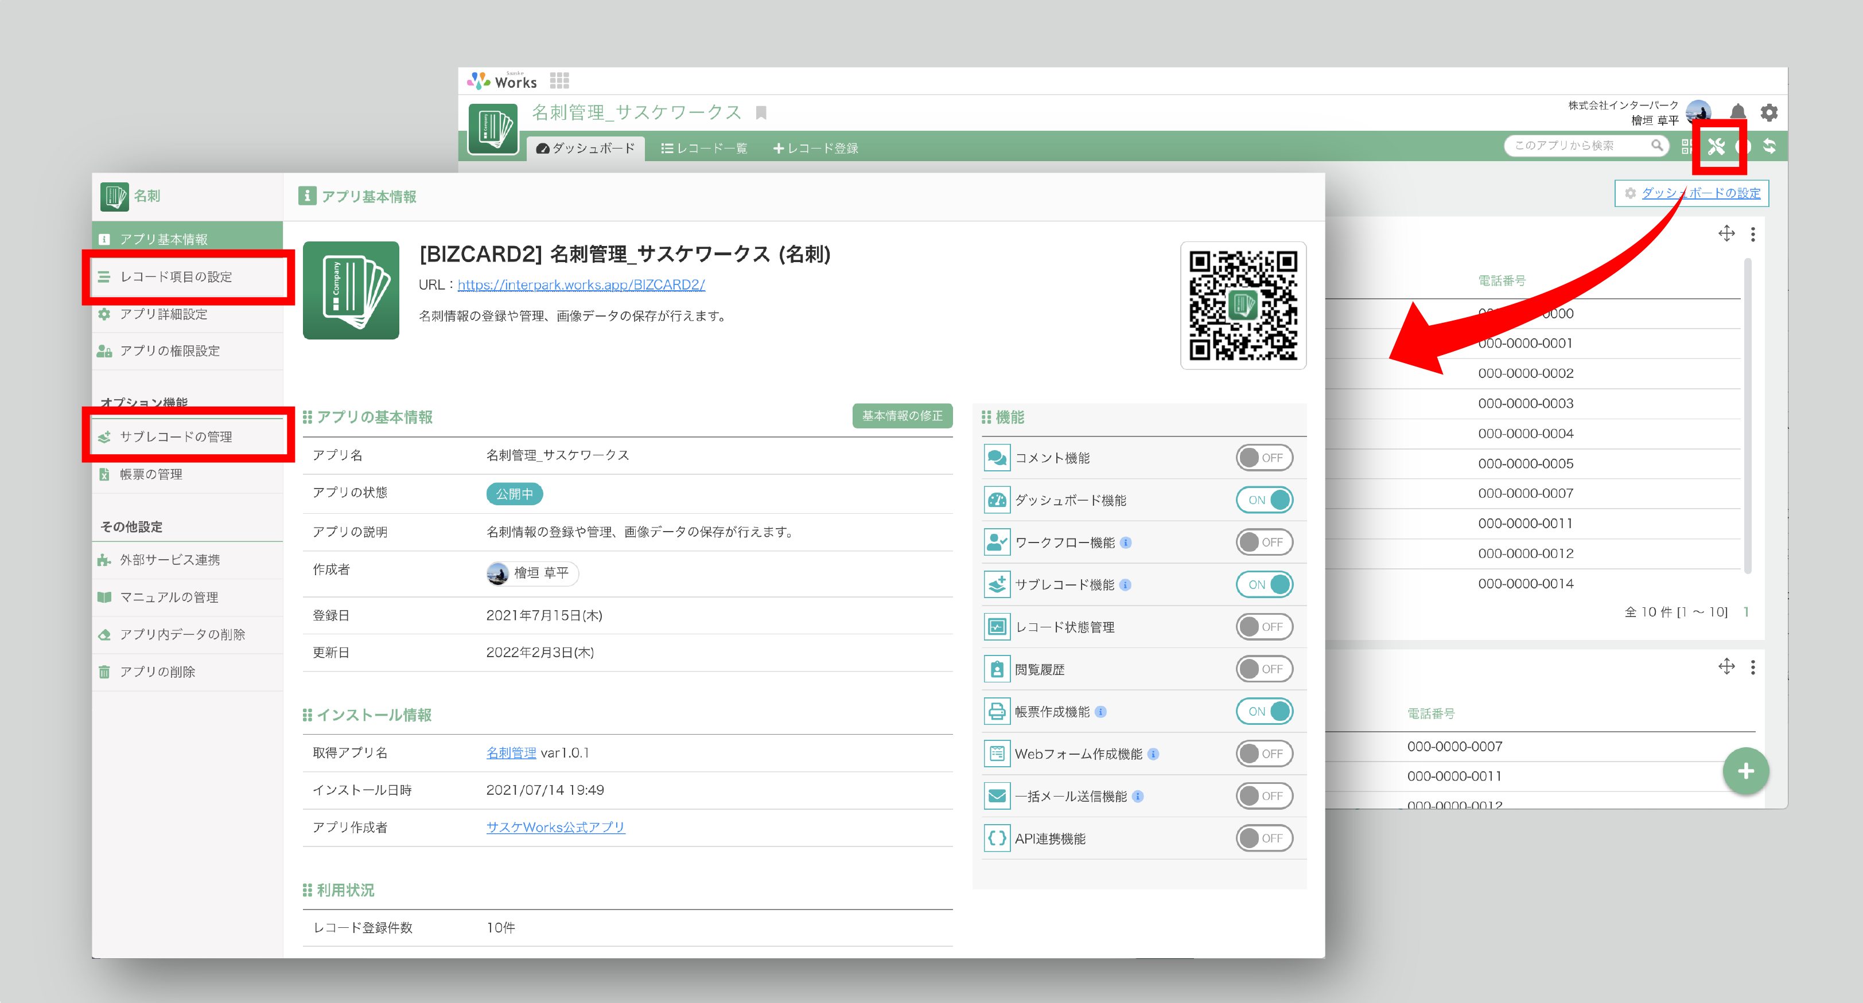Click the ダッシュボード機能 gauge icon
This screenshot has height=1003, width=1863.
[x=997, y=500]
